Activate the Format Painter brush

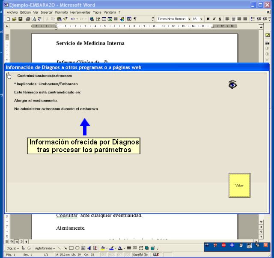66,19
